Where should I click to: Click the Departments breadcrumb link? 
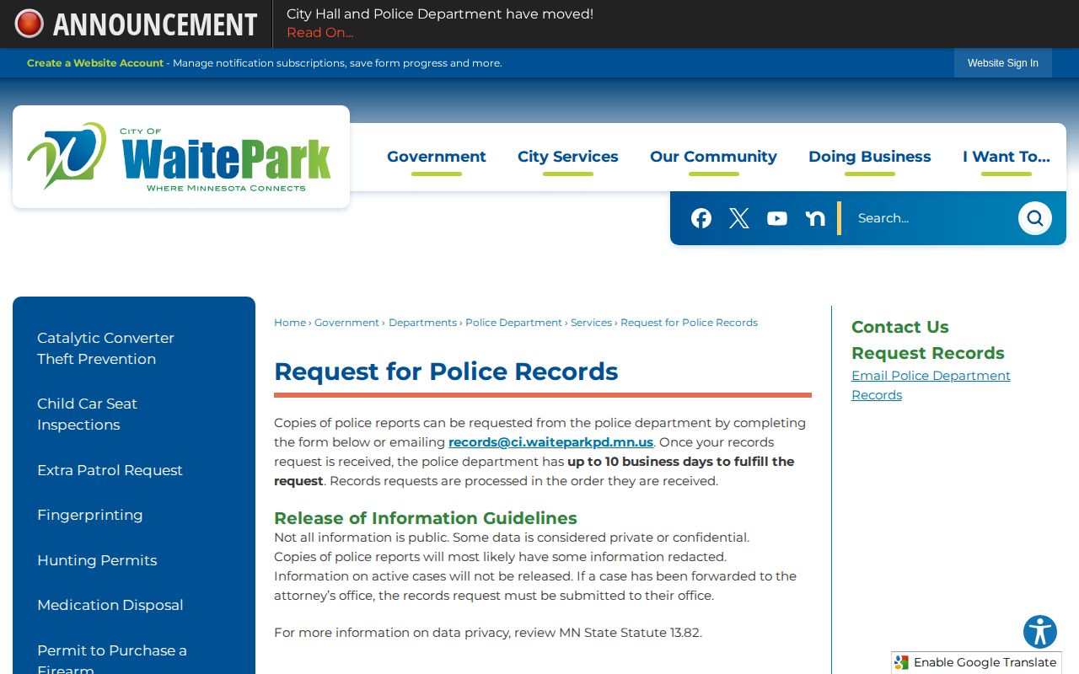click(x=422, y=323)
